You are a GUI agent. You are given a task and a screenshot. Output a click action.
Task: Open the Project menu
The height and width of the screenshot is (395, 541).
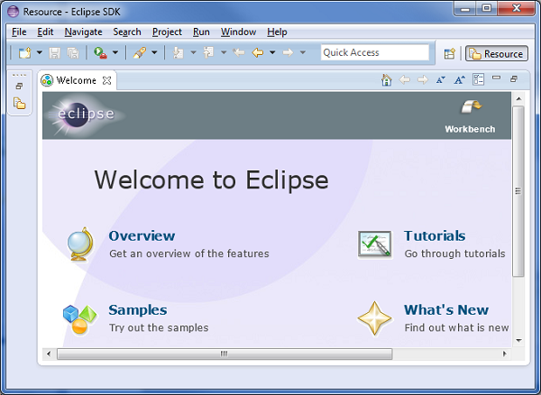[167, 32]
